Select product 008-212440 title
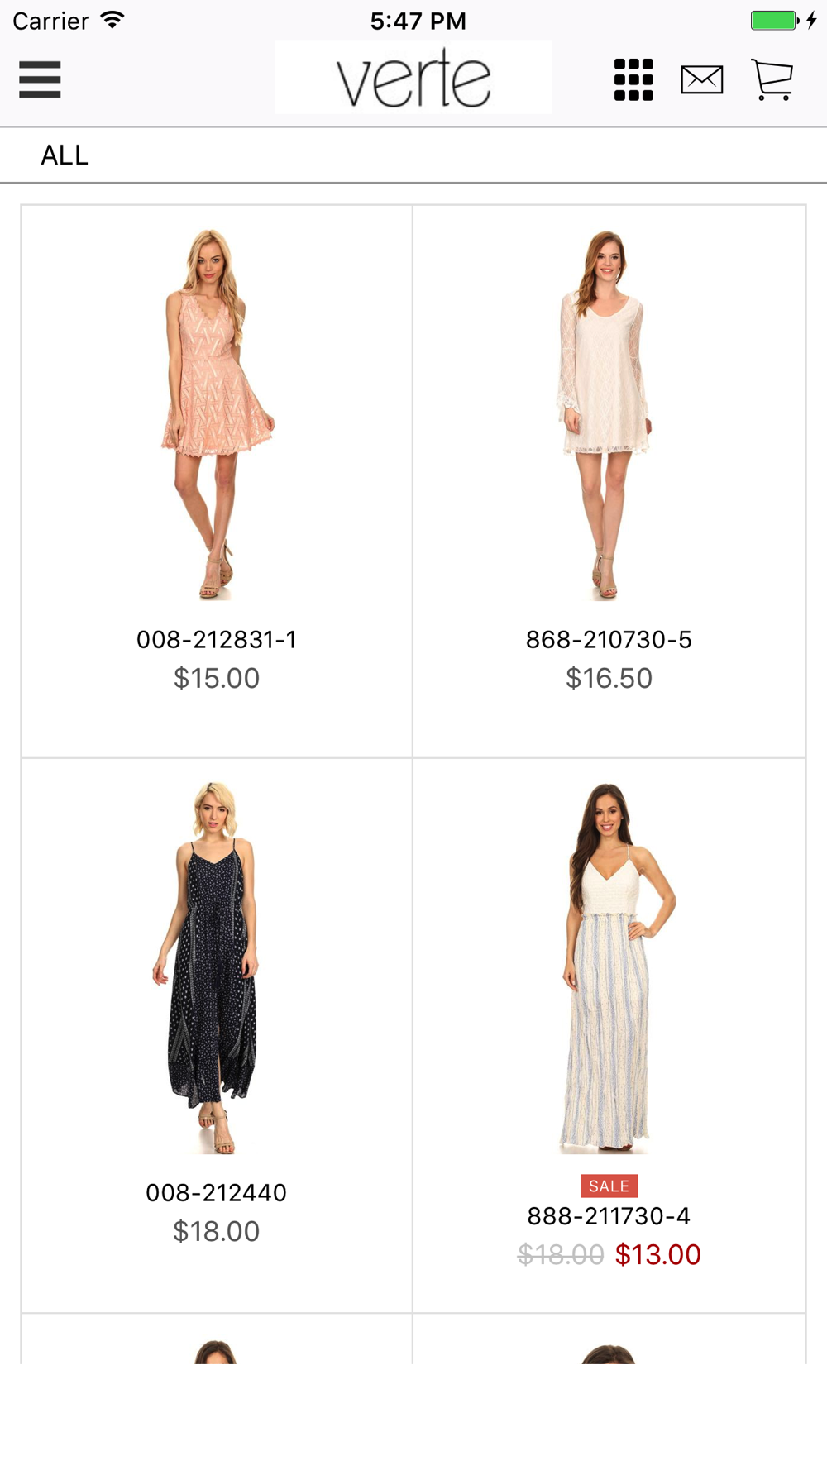827x1470 pixels. coord(217,1192)
